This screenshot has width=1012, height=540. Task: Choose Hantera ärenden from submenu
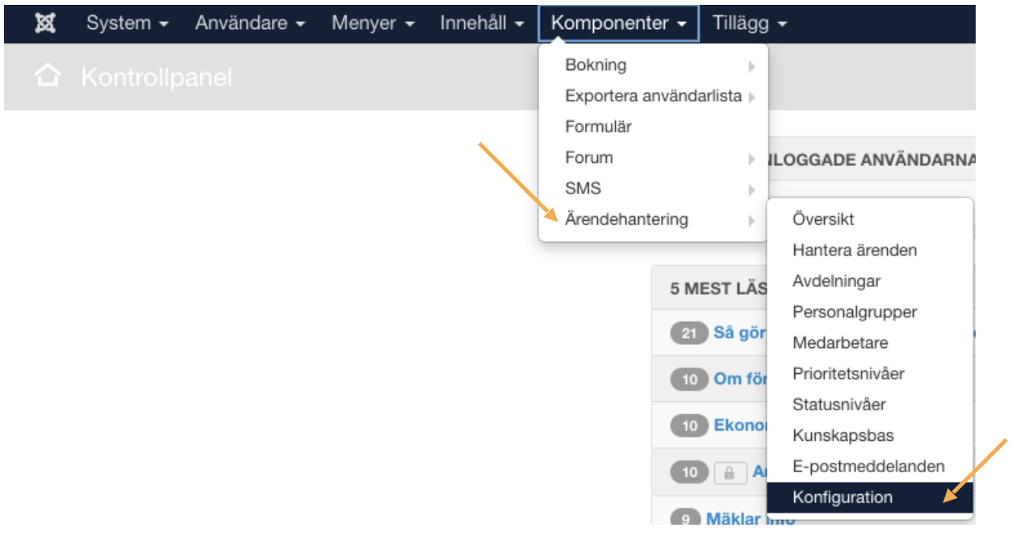[854, 250]
